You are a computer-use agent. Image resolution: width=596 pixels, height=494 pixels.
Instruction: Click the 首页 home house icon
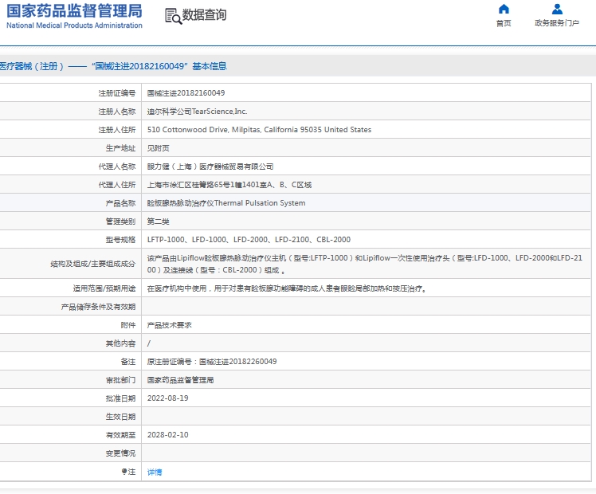click(503, 10)
